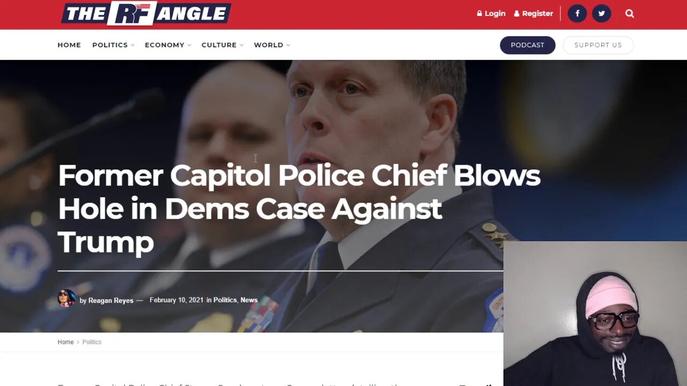
Task: Open the Politics category tag link
Action: 225,300
